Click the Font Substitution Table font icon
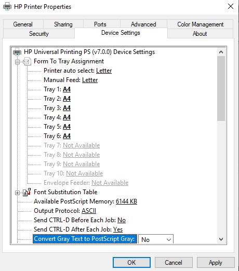 pos(27,192)
